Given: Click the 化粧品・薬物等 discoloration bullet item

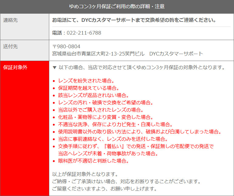Looking at the screenshot, I should [106, 117].
